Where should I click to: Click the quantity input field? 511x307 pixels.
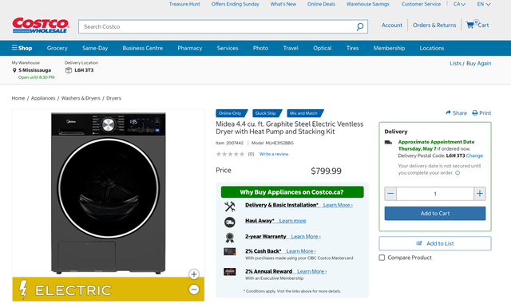click(435, 194)
